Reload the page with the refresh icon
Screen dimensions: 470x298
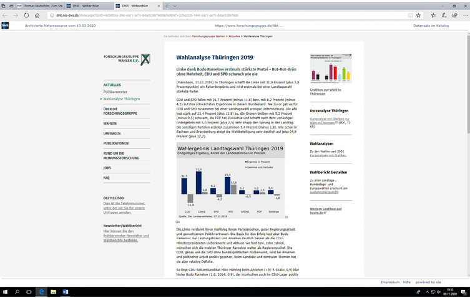pyautogui.click(x=26, y=16)
